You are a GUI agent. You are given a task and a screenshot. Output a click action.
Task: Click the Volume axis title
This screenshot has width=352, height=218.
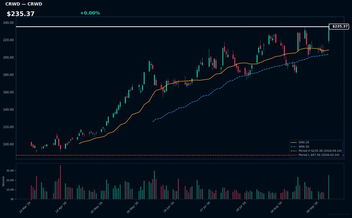[4, 181]
